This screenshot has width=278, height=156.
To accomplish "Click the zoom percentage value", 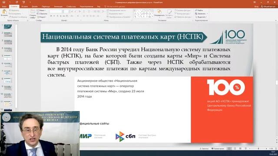I will pos(271,149).
